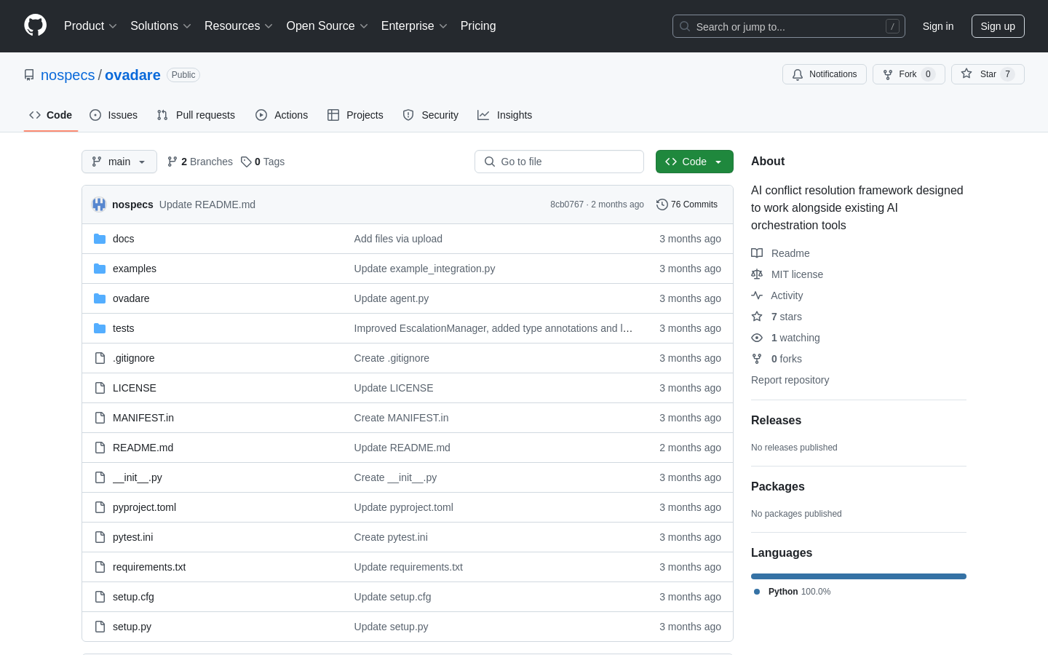Open the requirements.txt file
This screenshot has width=1048, height=655.
149,567
